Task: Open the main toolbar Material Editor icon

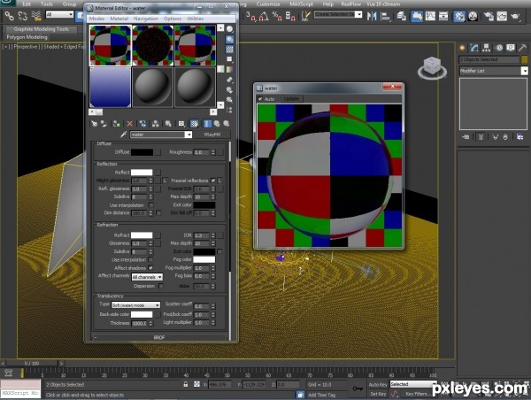Action: click(x=458, y=16)
